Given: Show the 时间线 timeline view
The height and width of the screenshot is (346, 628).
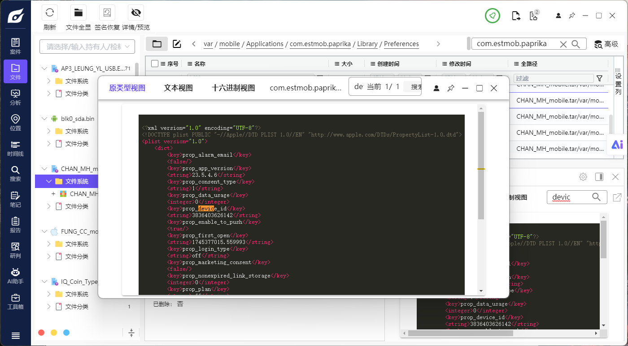Looking at the screenshot, I should pyautogui.click(x=15, y=148).
